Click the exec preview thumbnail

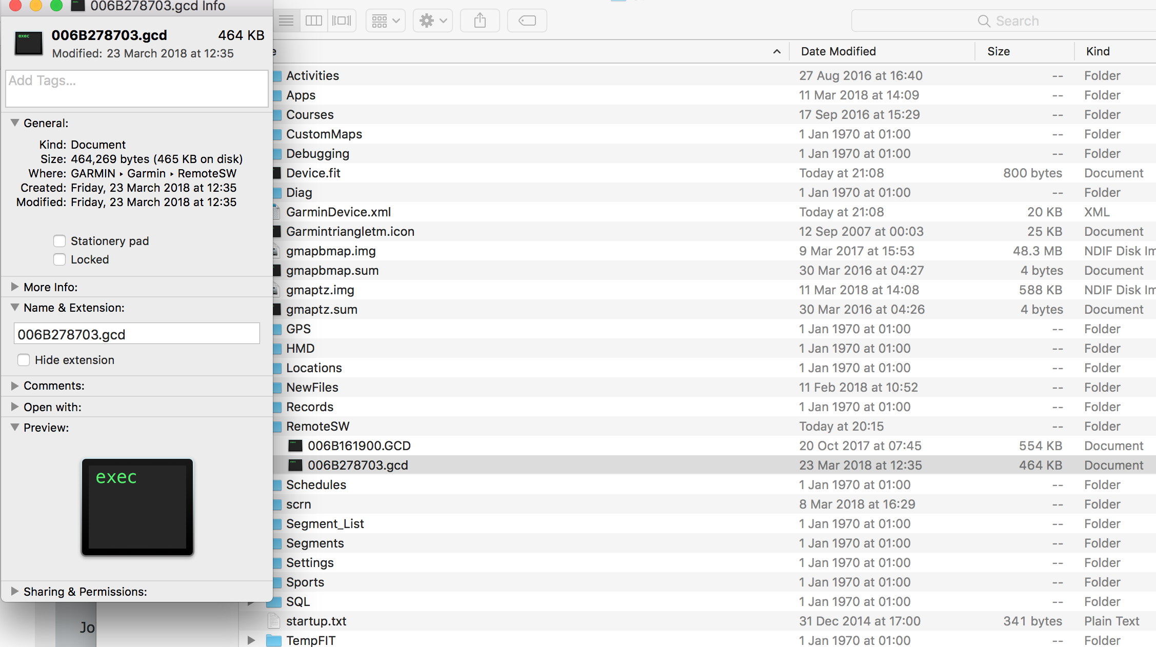click(137, 507)
